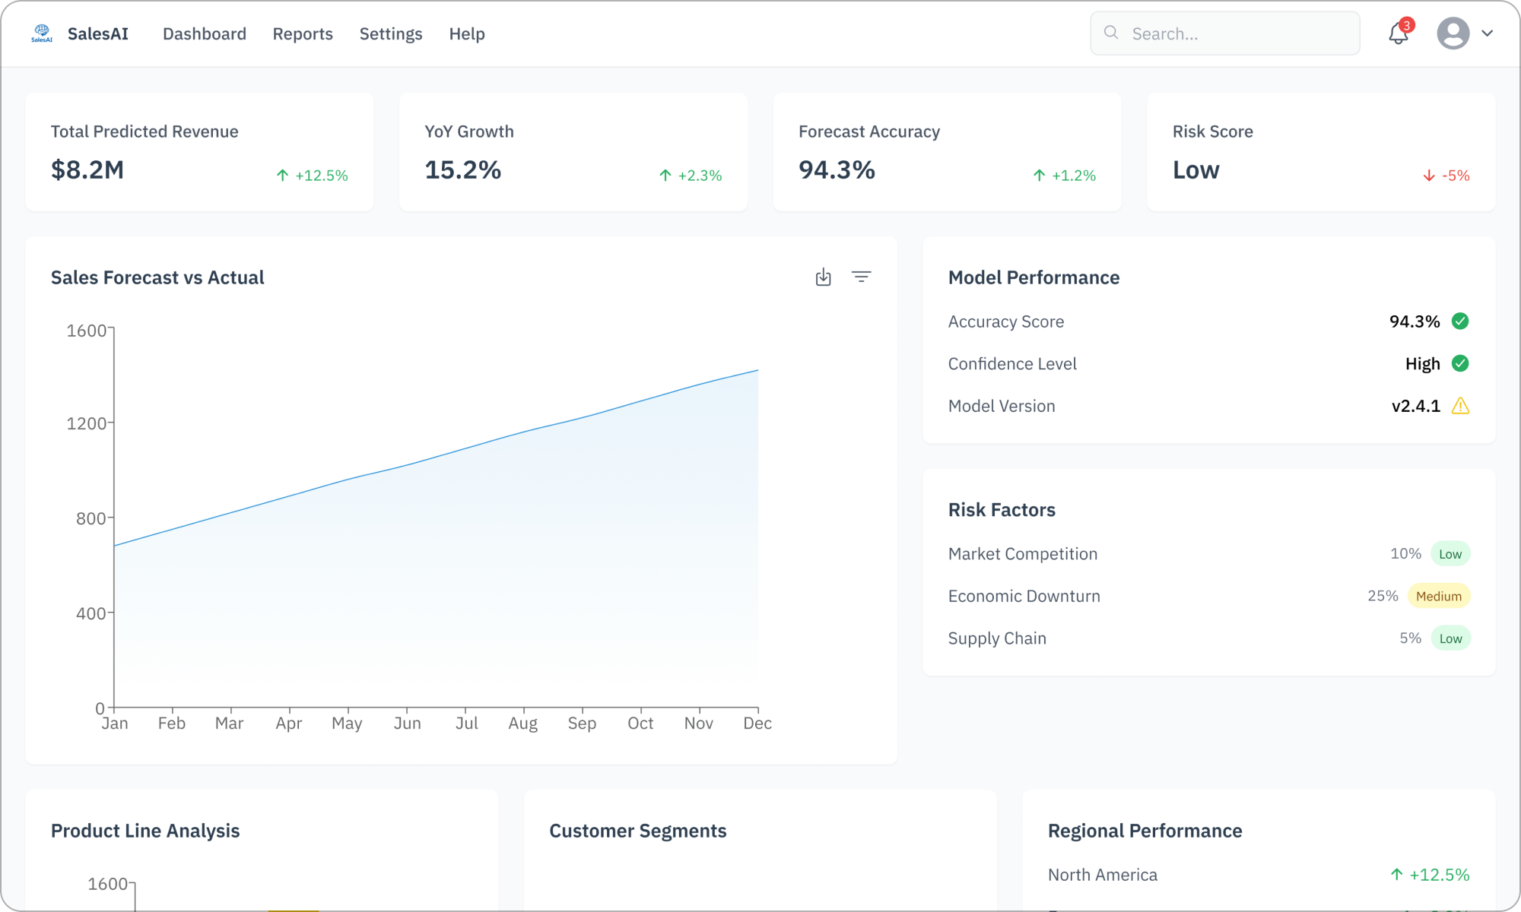Expand the account menu chevron

point(1485,33)
